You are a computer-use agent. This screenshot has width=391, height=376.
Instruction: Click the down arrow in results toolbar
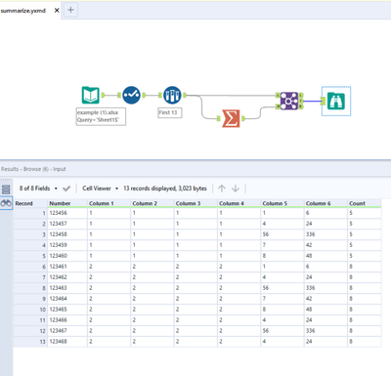(x=236, y=188)
